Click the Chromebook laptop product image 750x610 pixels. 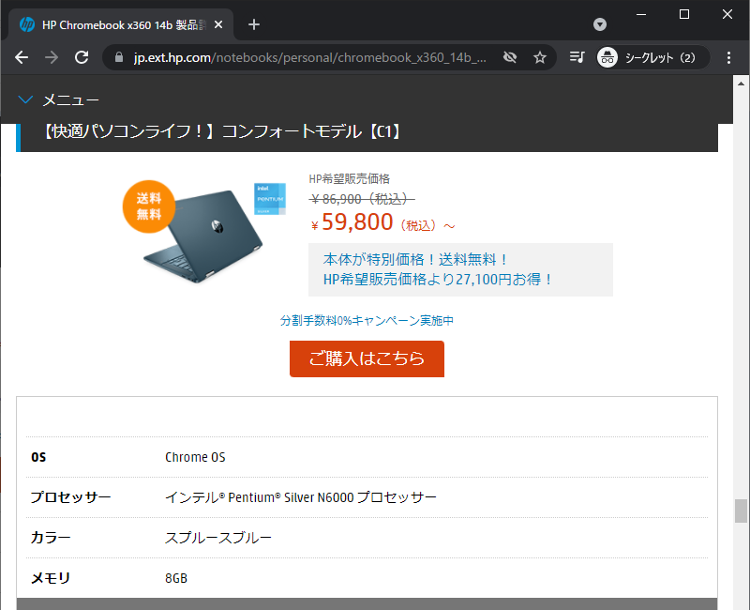(x=203, y=236)
